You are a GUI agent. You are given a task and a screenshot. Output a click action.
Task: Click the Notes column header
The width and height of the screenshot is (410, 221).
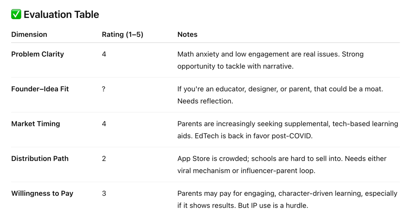coord(187,34)
